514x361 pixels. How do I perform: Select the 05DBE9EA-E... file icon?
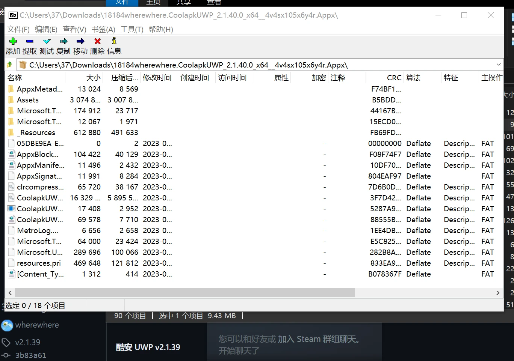coord(11,143)
